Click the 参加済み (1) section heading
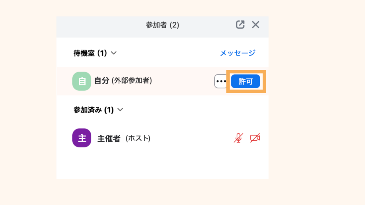Viewport: 365px width, 205px height. (x=93, y=110)
